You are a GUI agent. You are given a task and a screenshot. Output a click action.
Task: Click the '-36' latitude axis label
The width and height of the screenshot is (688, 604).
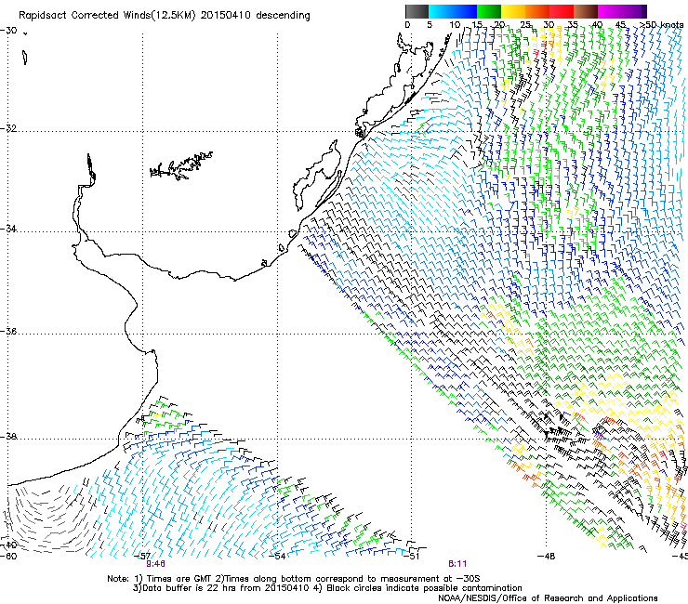point(8,331)
